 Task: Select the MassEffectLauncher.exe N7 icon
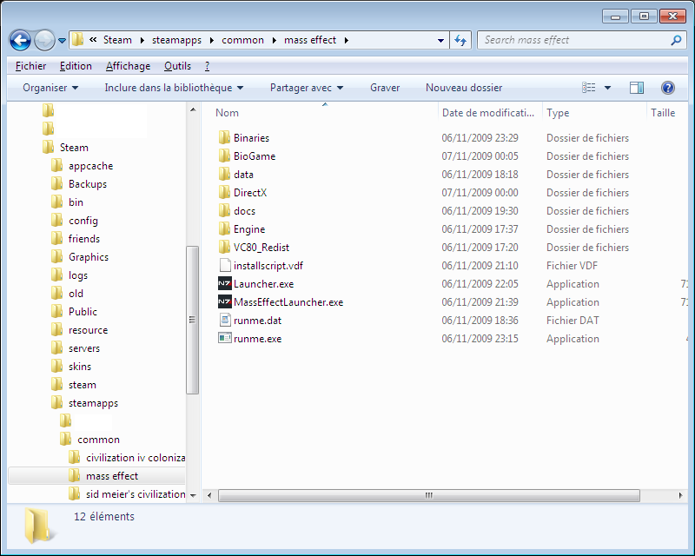pyautogui.click(x=225, y=301)
